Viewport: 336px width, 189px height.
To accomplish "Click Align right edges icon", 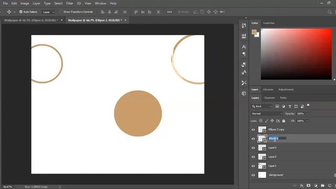I will click(116, 12).
